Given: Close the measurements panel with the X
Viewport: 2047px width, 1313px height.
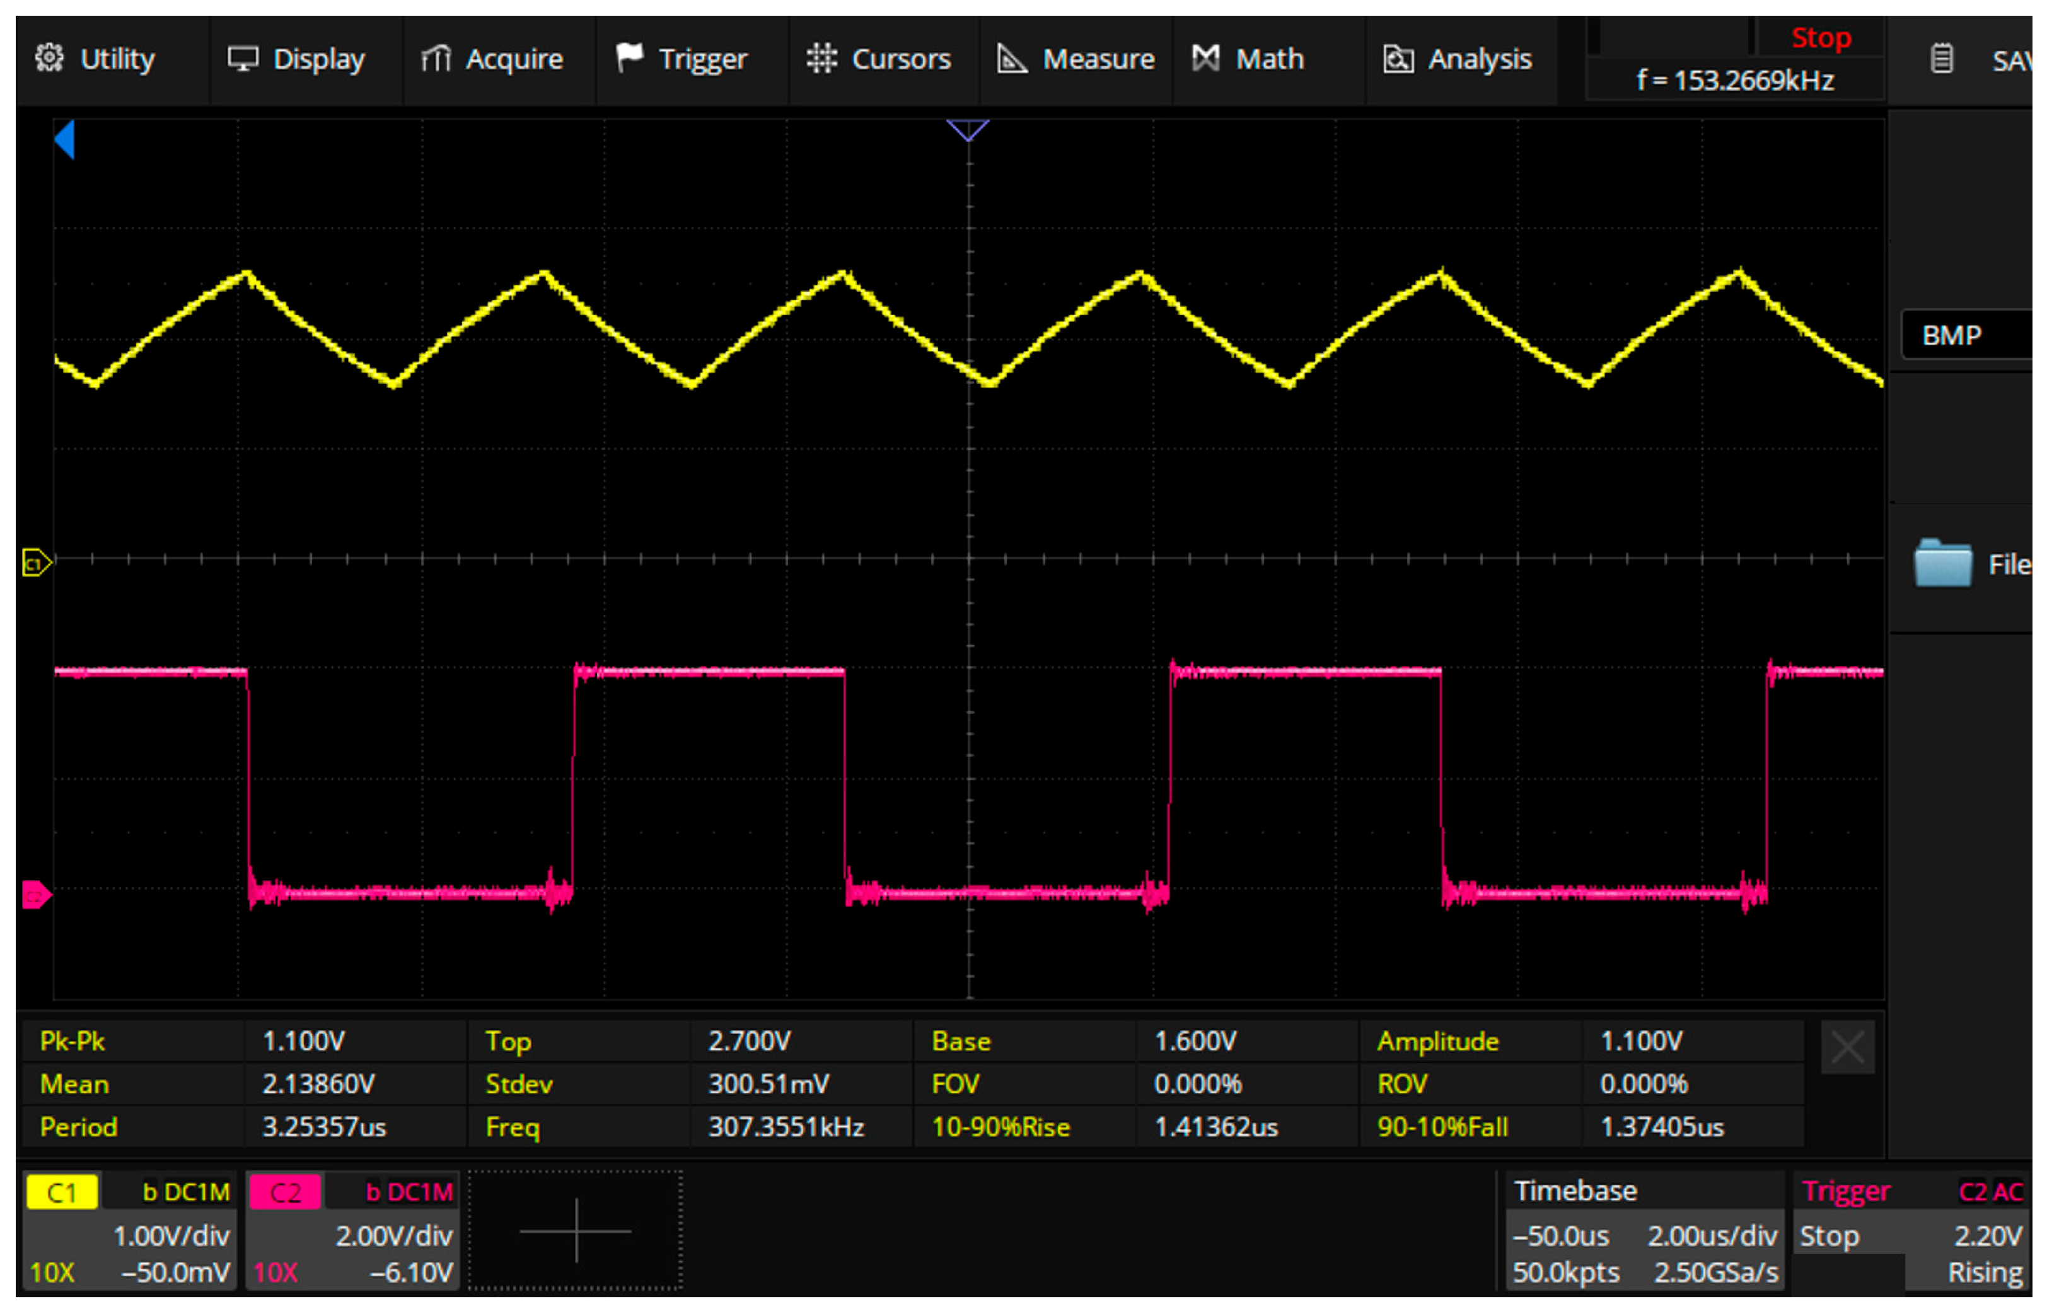Looking at the screenshot, I should tap(1847, 1047).
